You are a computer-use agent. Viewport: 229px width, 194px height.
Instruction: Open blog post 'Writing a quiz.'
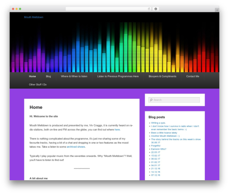point(158,123)
